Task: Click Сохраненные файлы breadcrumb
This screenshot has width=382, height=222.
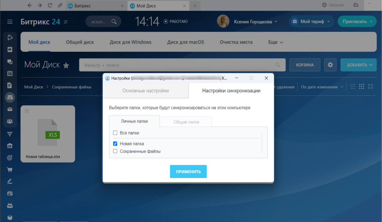Action: tap(72, 87)
